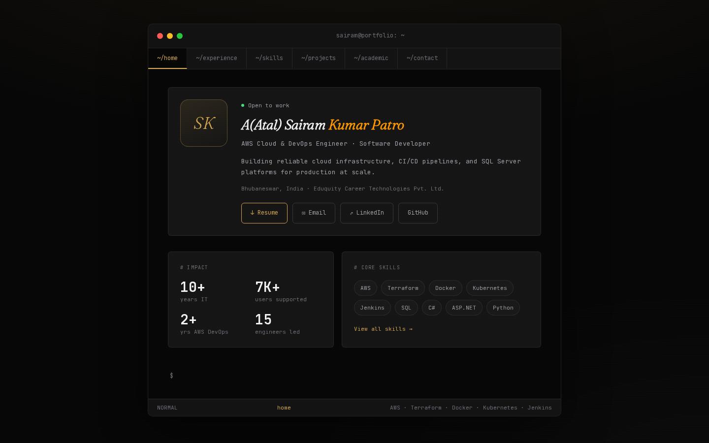This screenshot has width=709, height=443.
Task: Open the ~/contact tab
Action: click(422, 59)
